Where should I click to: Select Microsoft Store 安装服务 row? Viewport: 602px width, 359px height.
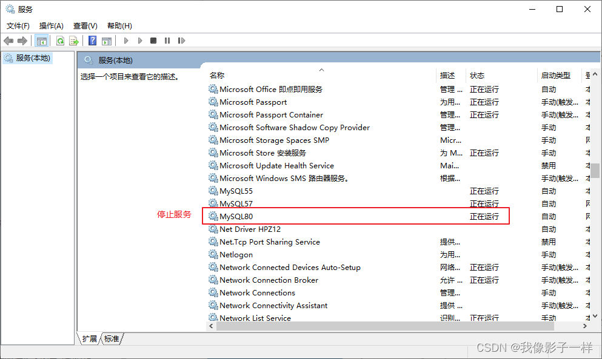point(397,153)
